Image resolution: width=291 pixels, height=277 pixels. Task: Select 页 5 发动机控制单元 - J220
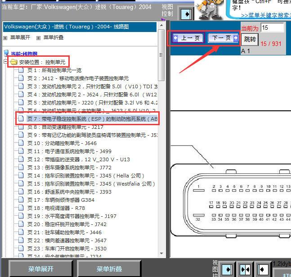point(92,103)
